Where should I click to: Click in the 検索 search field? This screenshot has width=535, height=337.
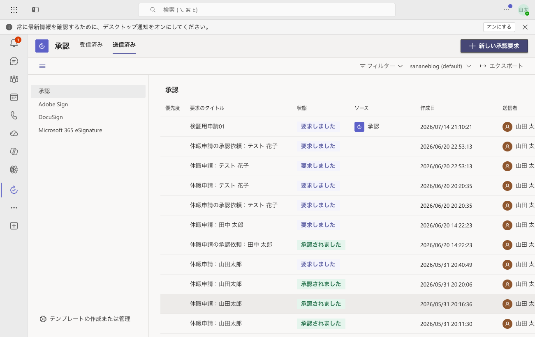267,10
